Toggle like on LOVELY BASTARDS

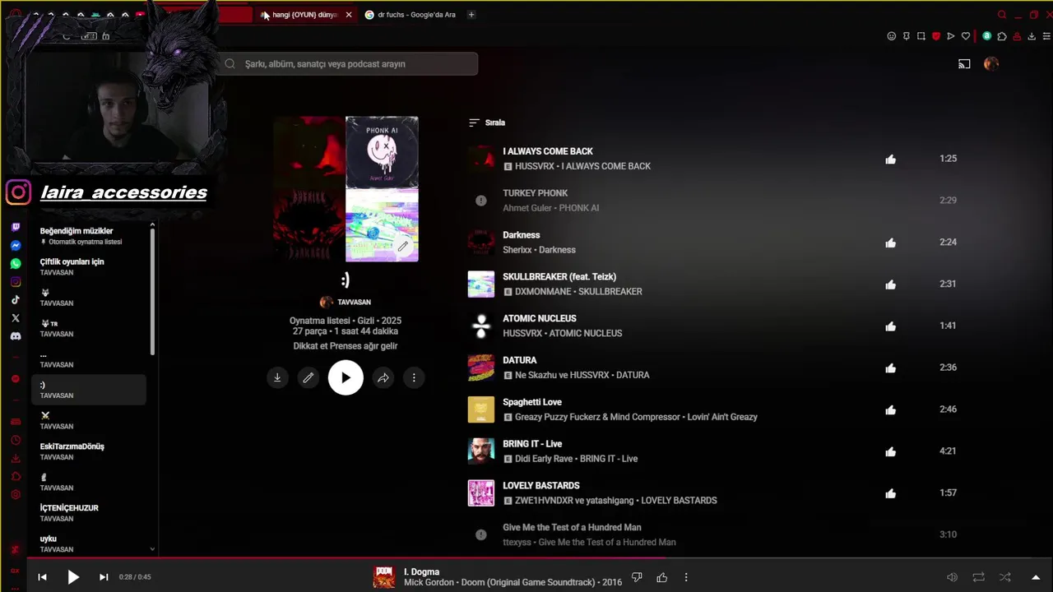pyautogui.click(x=890, y=493)
